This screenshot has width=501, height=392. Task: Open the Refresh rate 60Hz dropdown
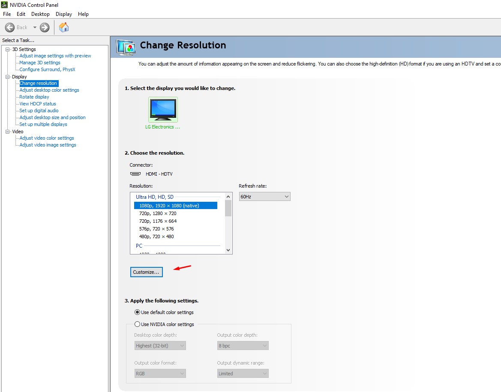tap(264, 197)
